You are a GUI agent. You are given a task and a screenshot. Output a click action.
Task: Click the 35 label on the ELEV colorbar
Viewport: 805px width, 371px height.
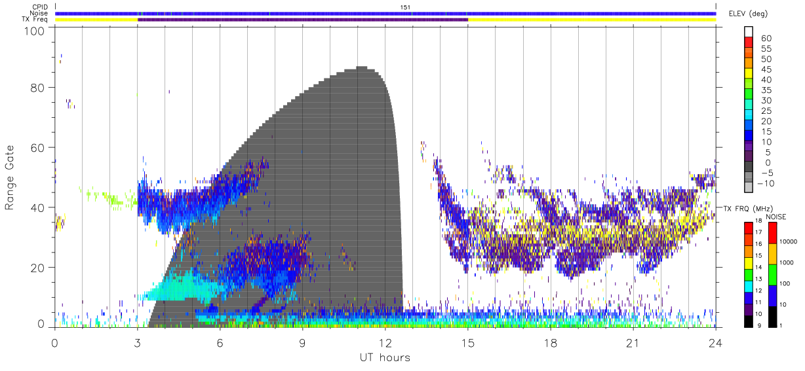pyautogui.click(x=766, y=90)
